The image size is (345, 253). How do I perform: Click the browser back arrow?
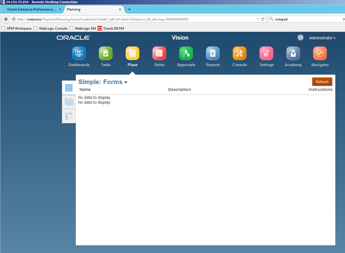[x=6, y=19]
